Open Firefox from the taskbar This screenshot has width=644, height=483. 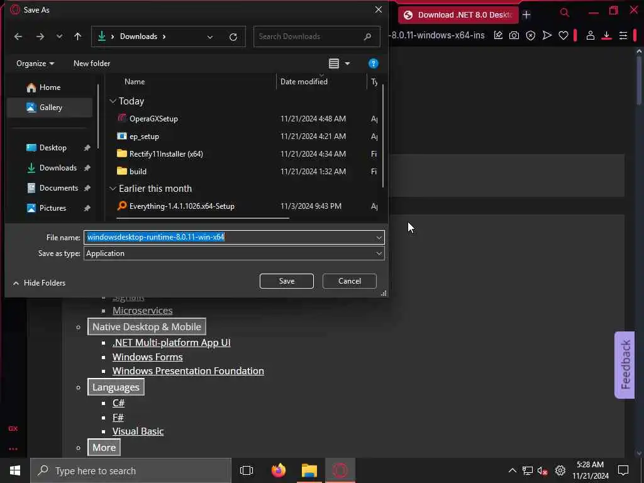click(x=278, y=470)
